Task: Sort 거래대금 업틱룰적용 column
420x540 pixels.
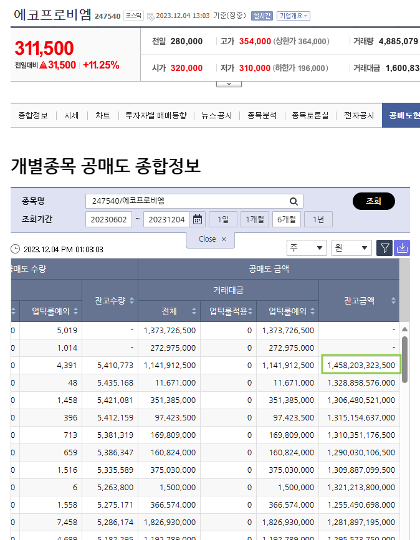Action: 250,311
